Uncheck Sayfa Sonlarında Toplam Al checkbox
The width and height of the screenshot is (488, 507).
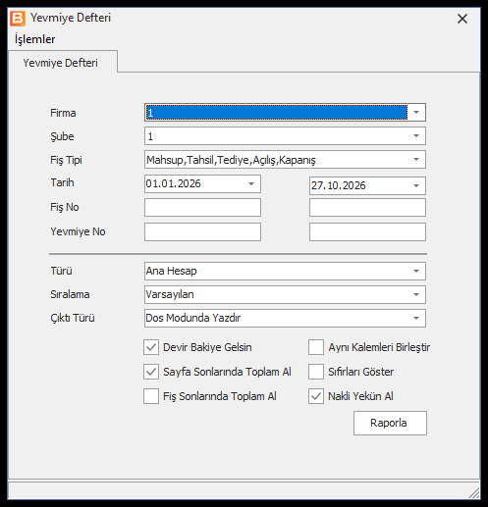(x=151, y=372)
